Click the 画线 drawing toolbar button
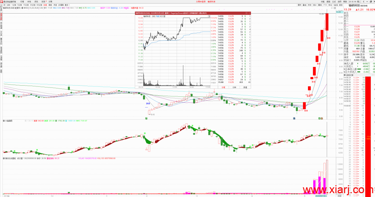 [320, 5]
